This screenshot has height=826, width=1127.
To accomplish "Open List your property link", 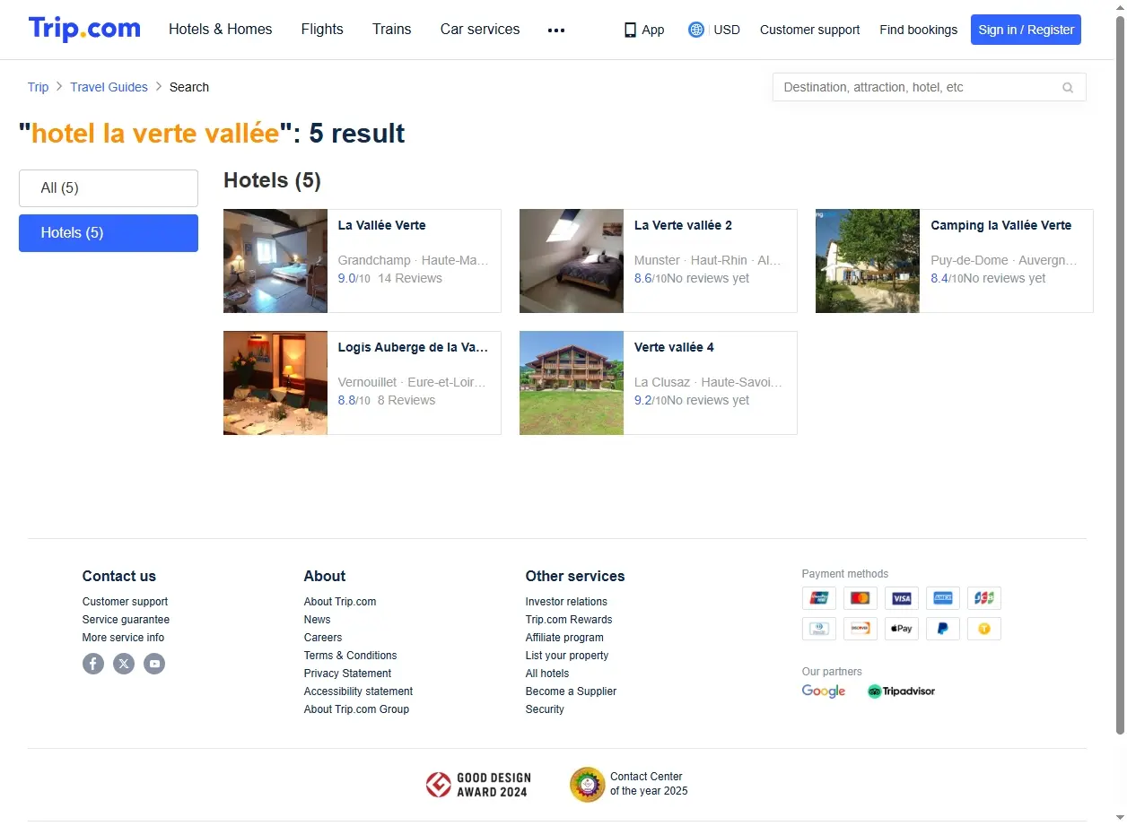I will coord(567,656).
